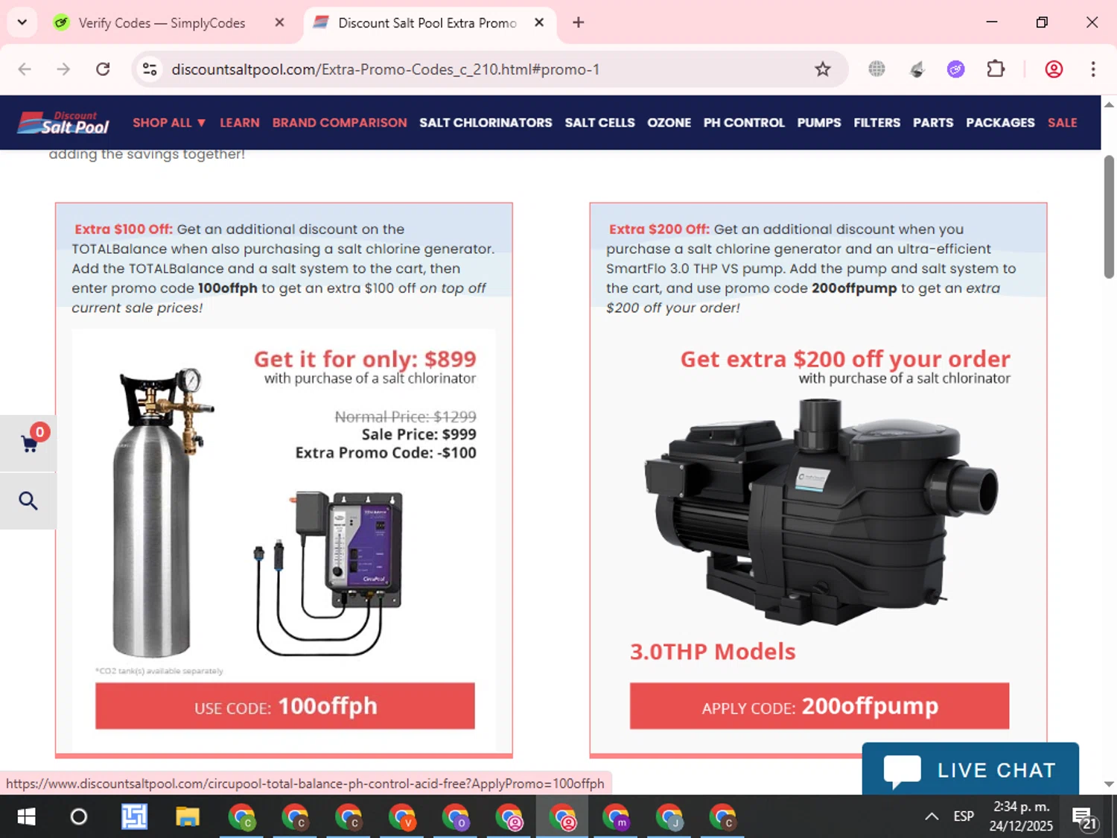Go to SALT CHLORINATORS category

(486, 122)
